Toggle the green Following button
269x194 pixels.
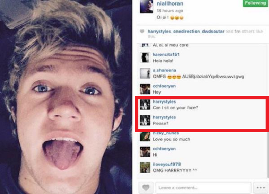[x=255, y=3]
